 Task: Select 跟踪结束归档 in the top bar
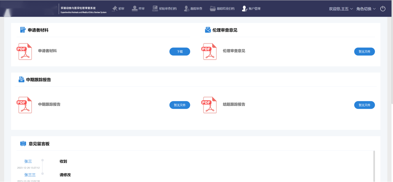click(x=222, y=9)
